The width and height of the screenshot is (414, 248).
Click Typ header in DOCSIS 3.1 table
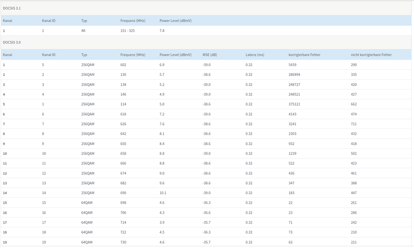(84, 21)
